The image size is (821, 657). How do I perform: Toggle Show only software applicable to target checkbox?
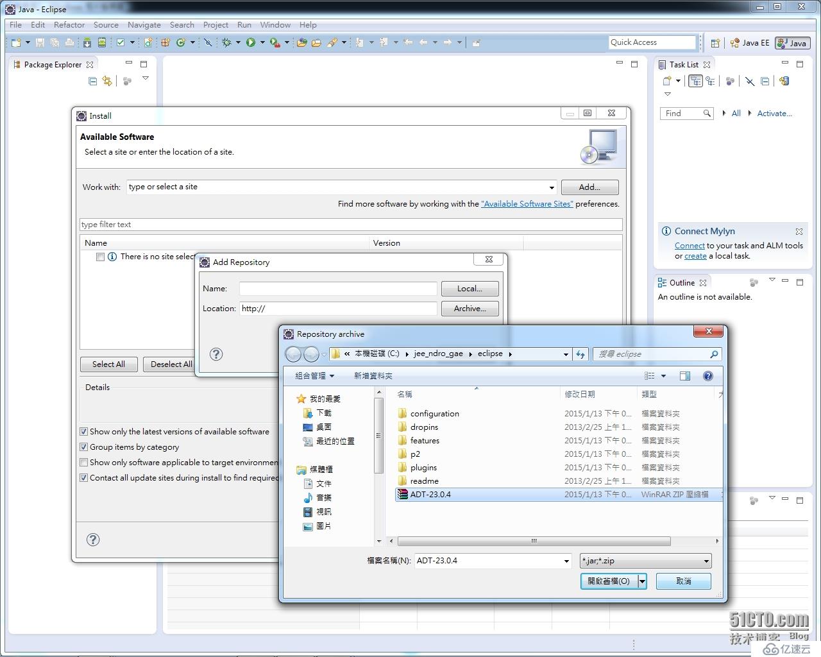point(83,463)
